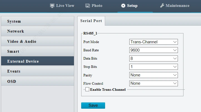Click the Save button
Viewport: 201px width, 112px height.
coord(93,105)
